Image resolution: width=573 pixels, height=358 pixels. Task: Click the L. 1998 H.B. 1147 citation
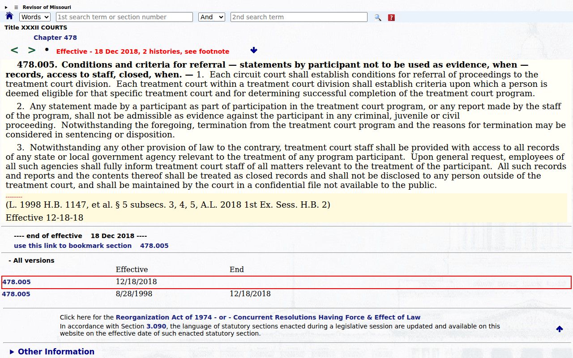[168, 205]
